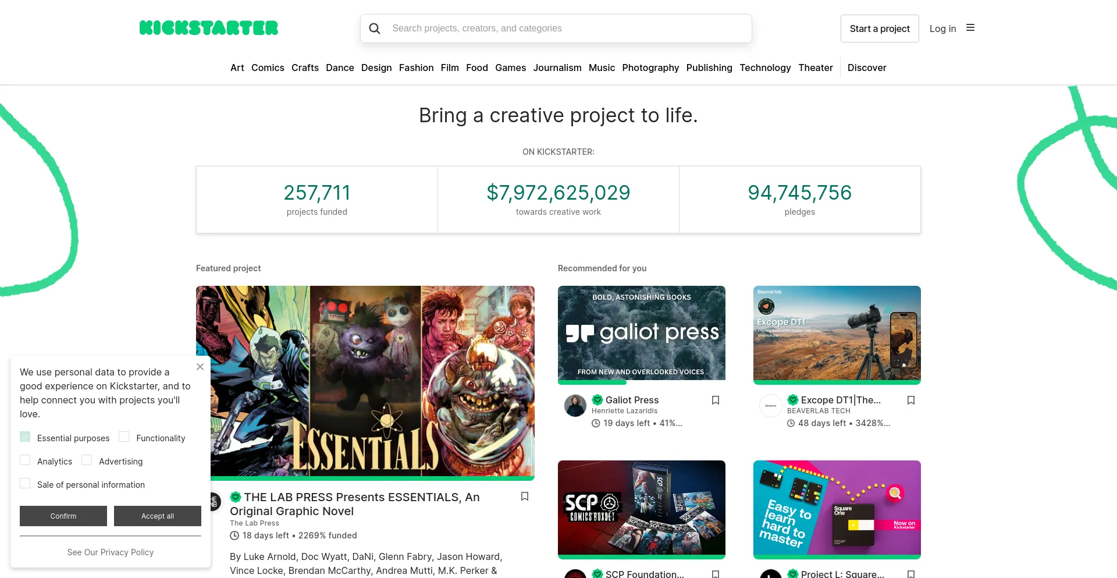The image size is (1117, 578).
Task: Bookmark the Excope DT1 project
Action: click(911, 400)
